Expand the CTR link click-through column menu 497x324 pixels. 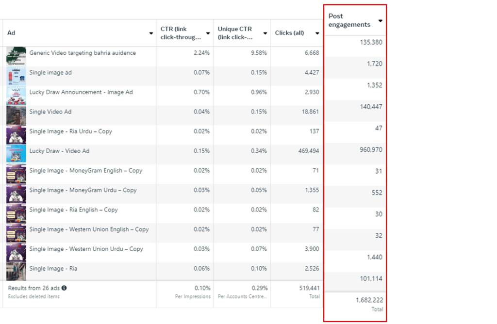pos(208,33)
